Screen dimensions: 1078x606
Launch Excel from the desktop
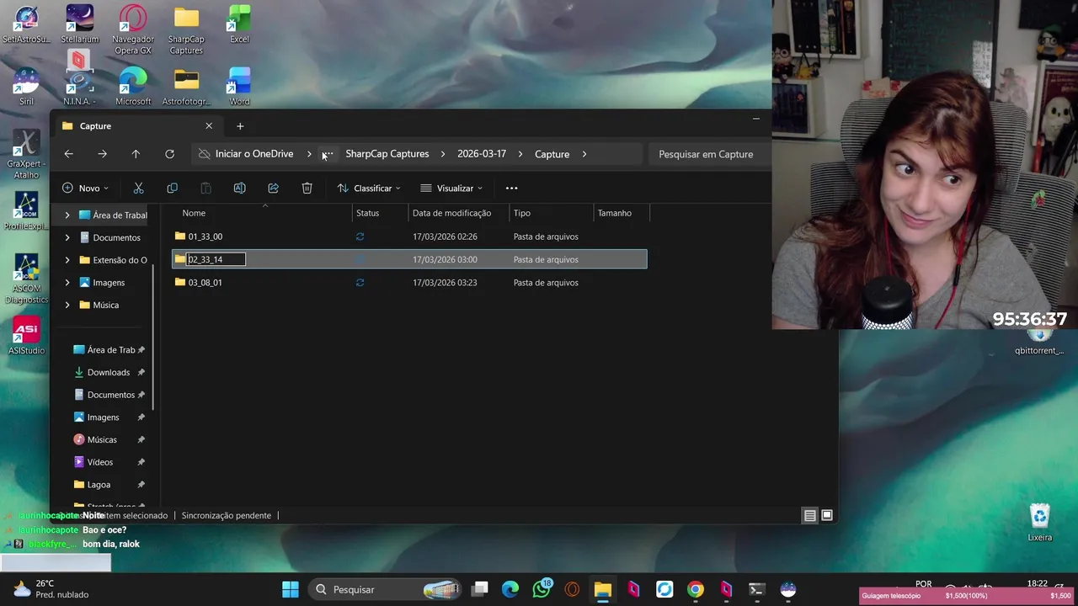click(x=239, y=24)
